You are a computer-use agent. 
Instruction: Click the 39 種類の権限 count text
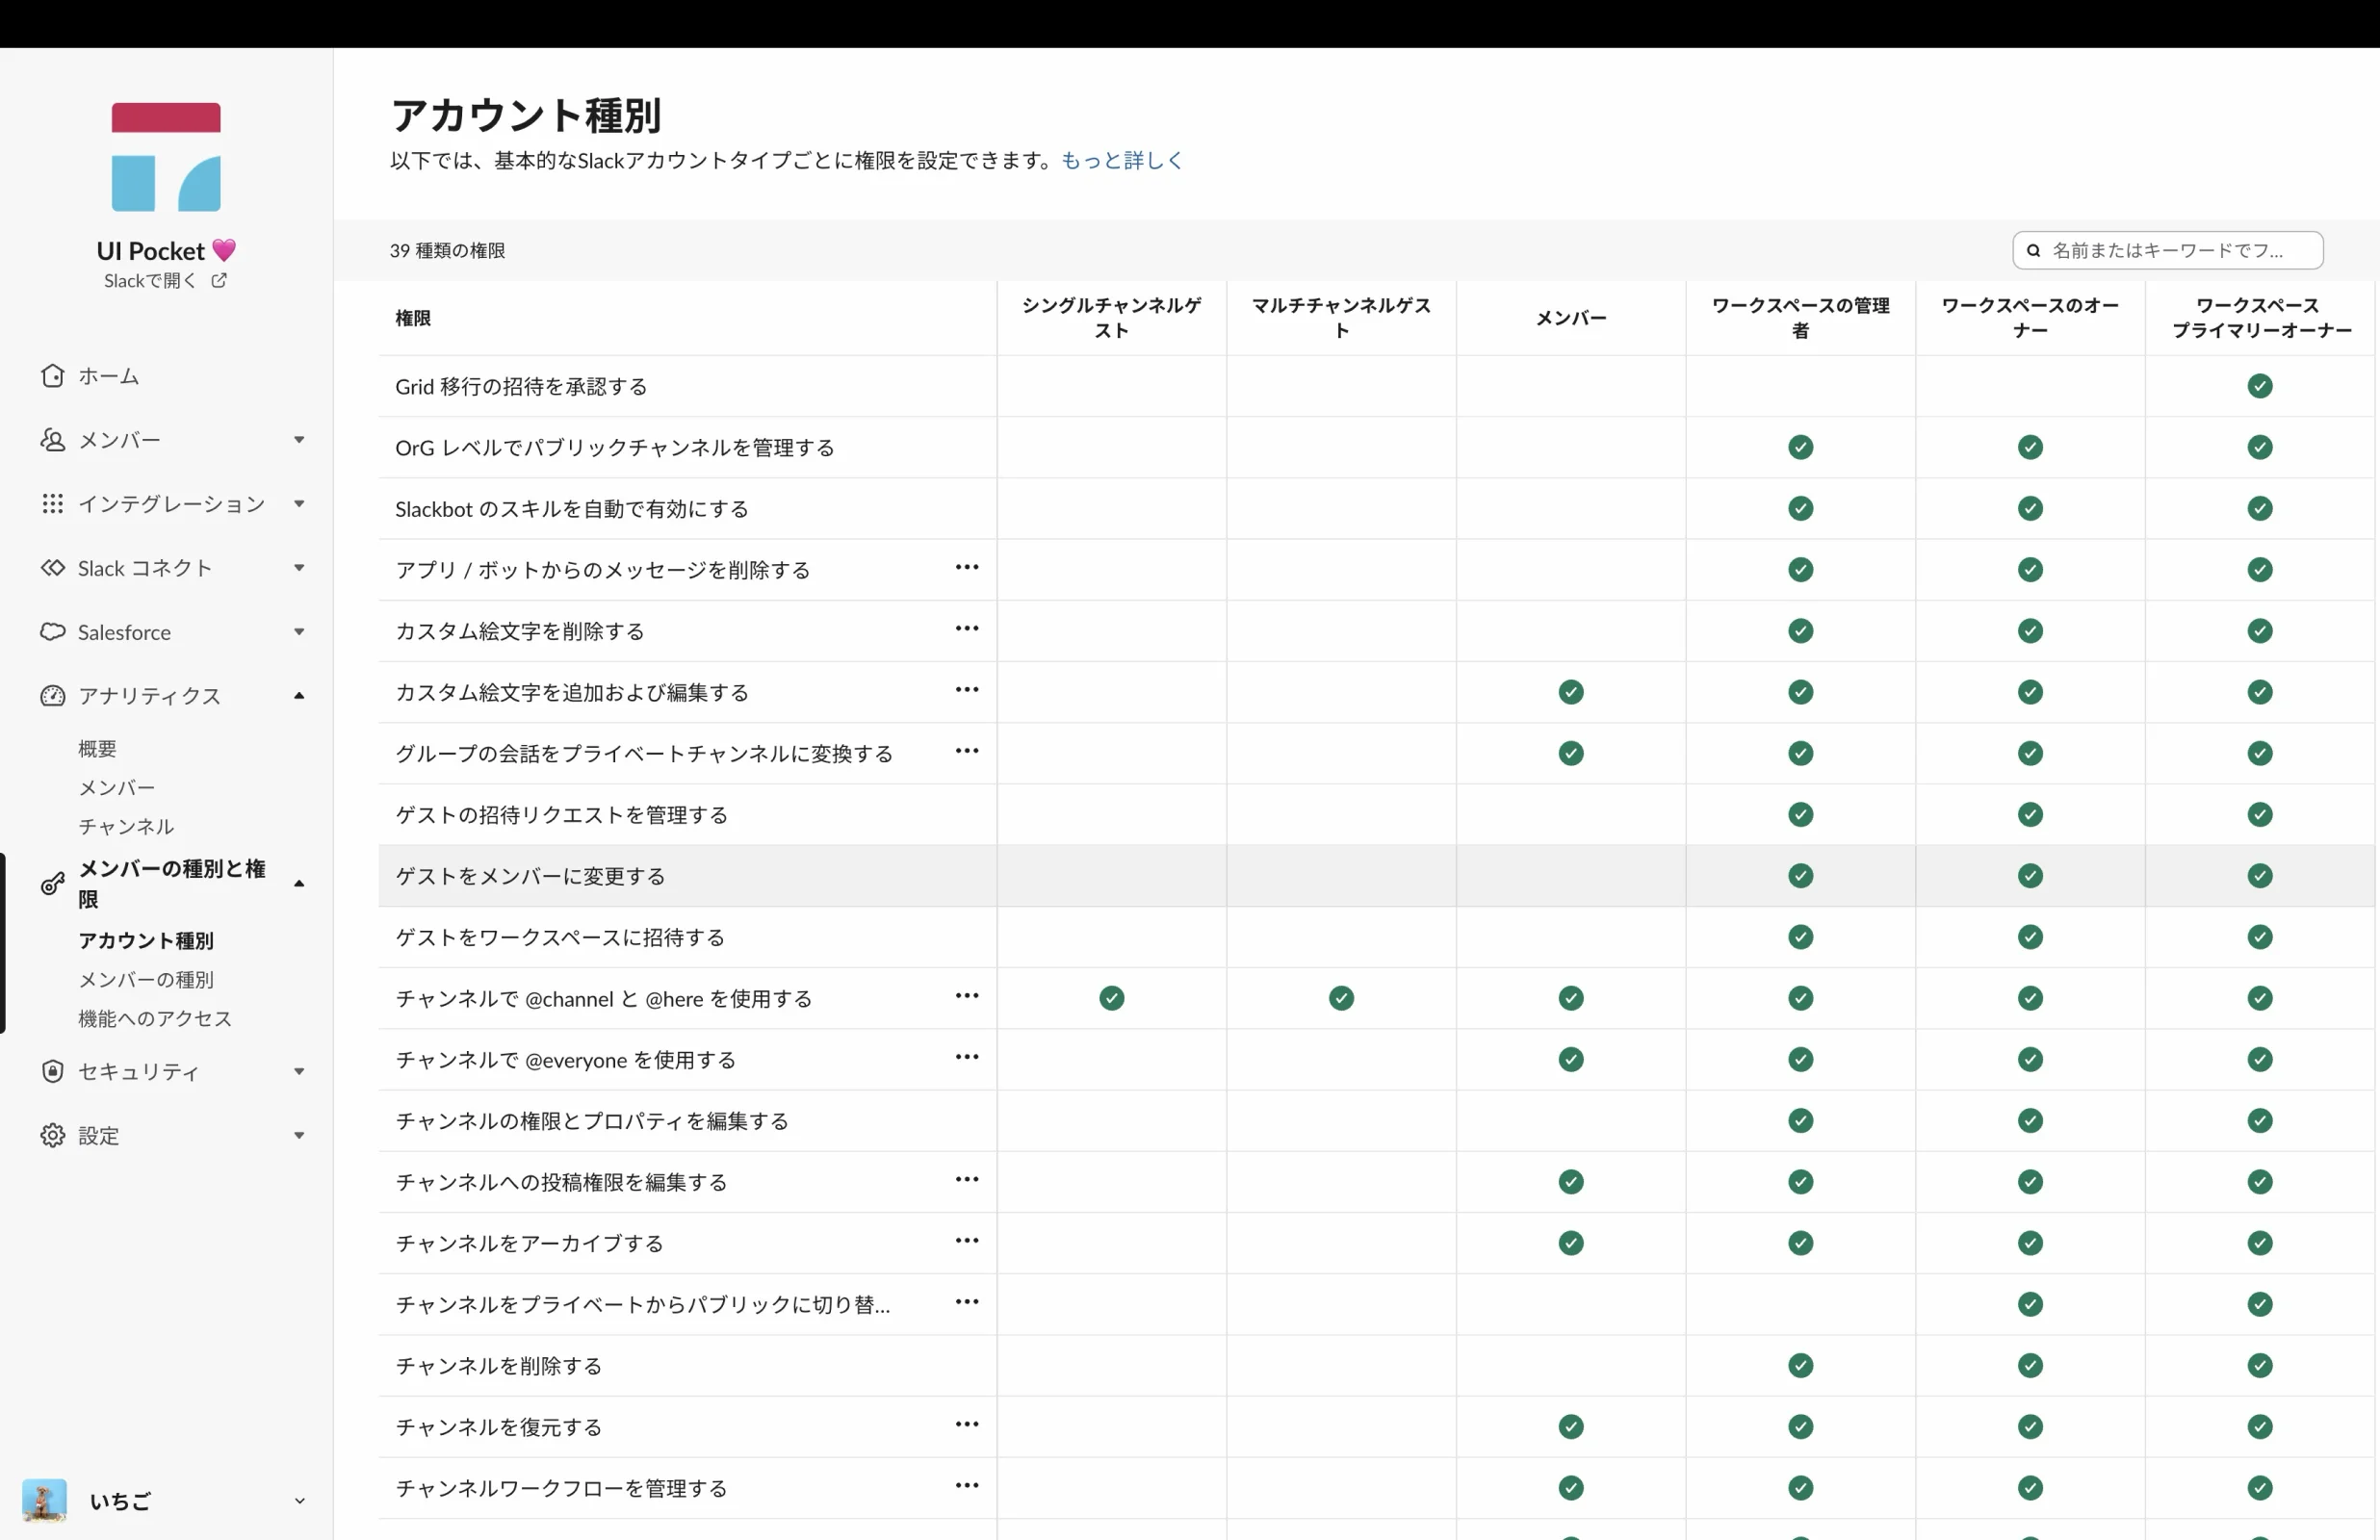click(x=448, y=251)
